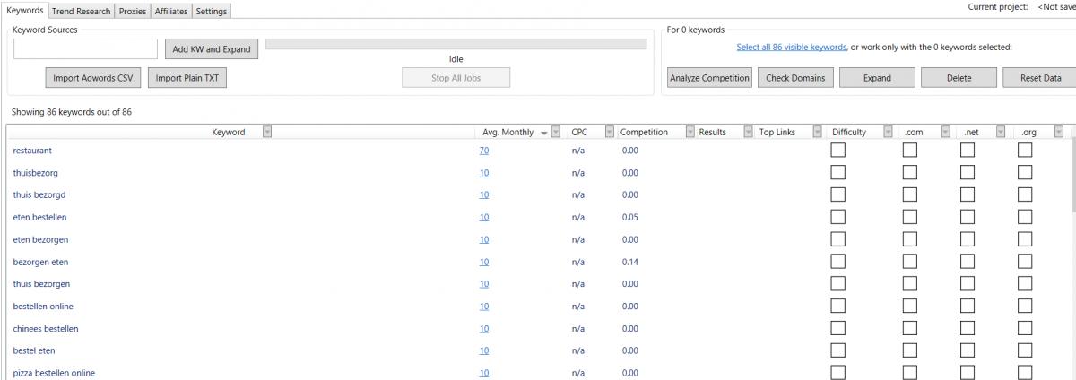Tick the Difficulty checkbox for restaurant
Image resolution: width=1076 pixels, height=380 pixels.
838,151
